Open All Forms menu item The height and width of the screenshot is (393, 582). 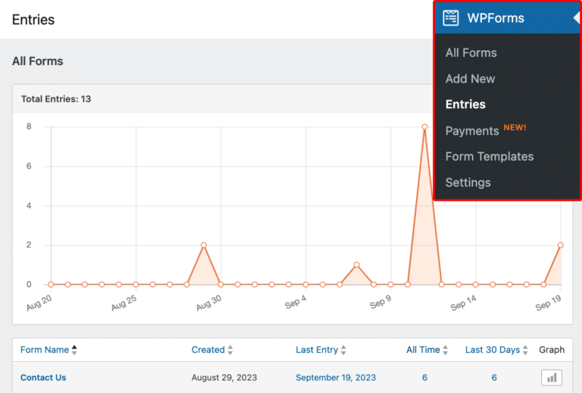pos(471,53)
